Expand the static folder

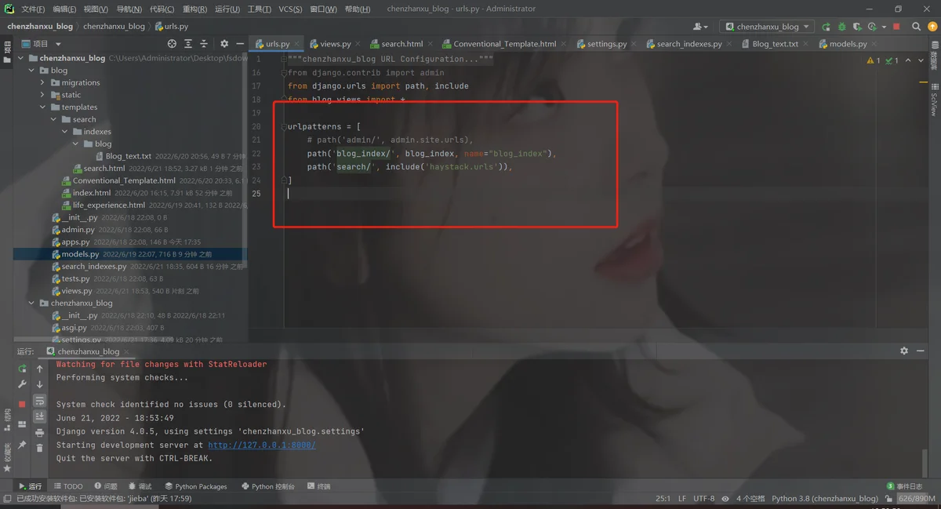43,95
